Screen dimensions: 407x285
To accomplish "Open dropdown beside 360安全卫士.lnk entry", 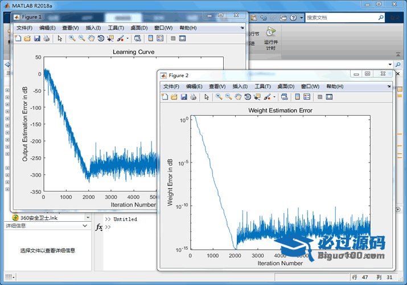I will [88, 217].
